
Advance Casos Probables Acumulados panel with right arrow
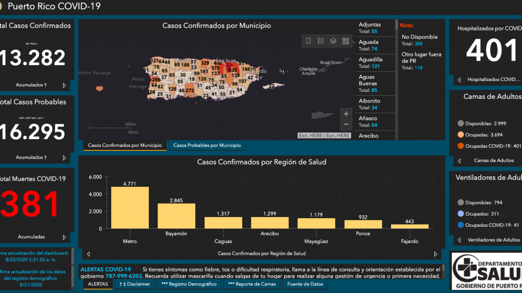[64, 157]
